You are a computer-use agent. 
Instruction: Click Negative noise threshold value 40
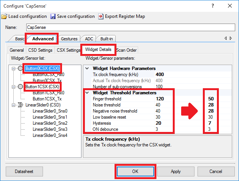tap(158, 111)
